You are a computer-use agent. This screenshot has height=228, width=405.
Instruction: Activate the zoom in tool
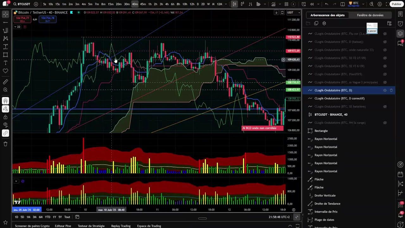(5, 90)
